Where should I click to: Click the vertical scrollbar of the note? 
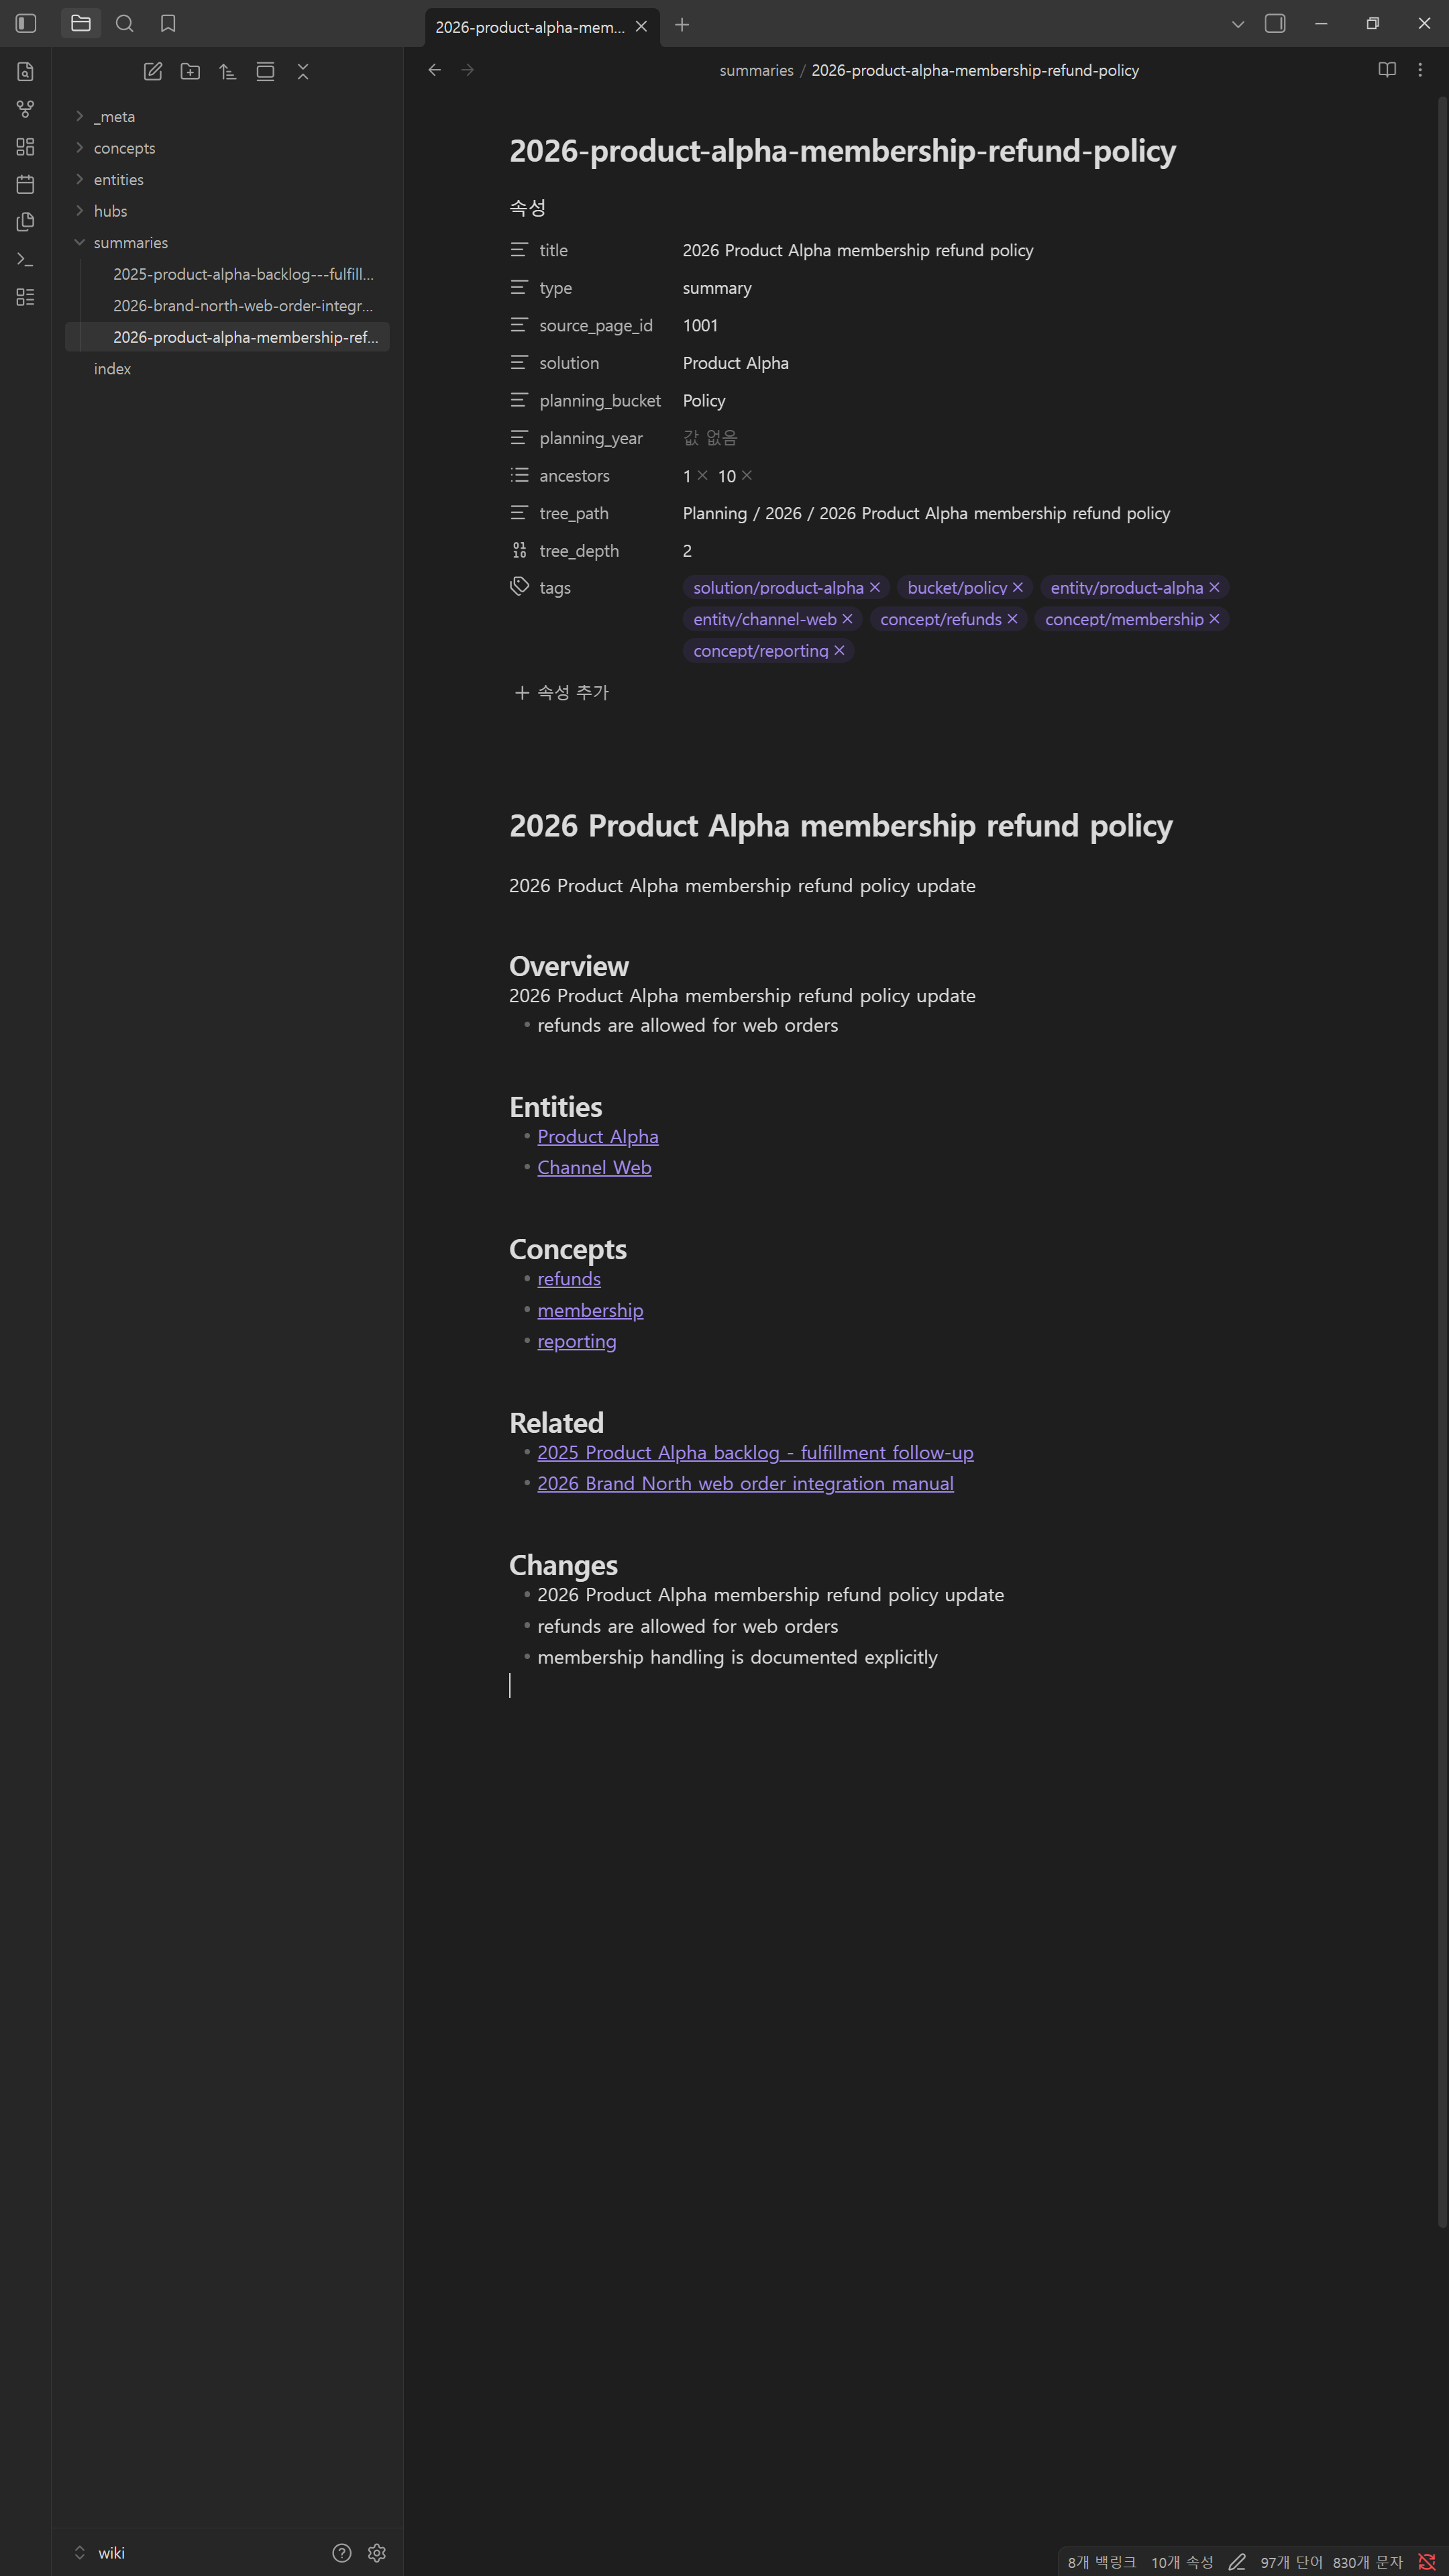click(1442, 1160)
